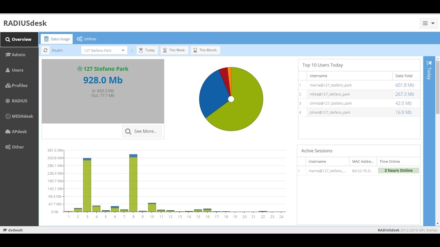Open the RADIUS sidebar item

point(19,101)
